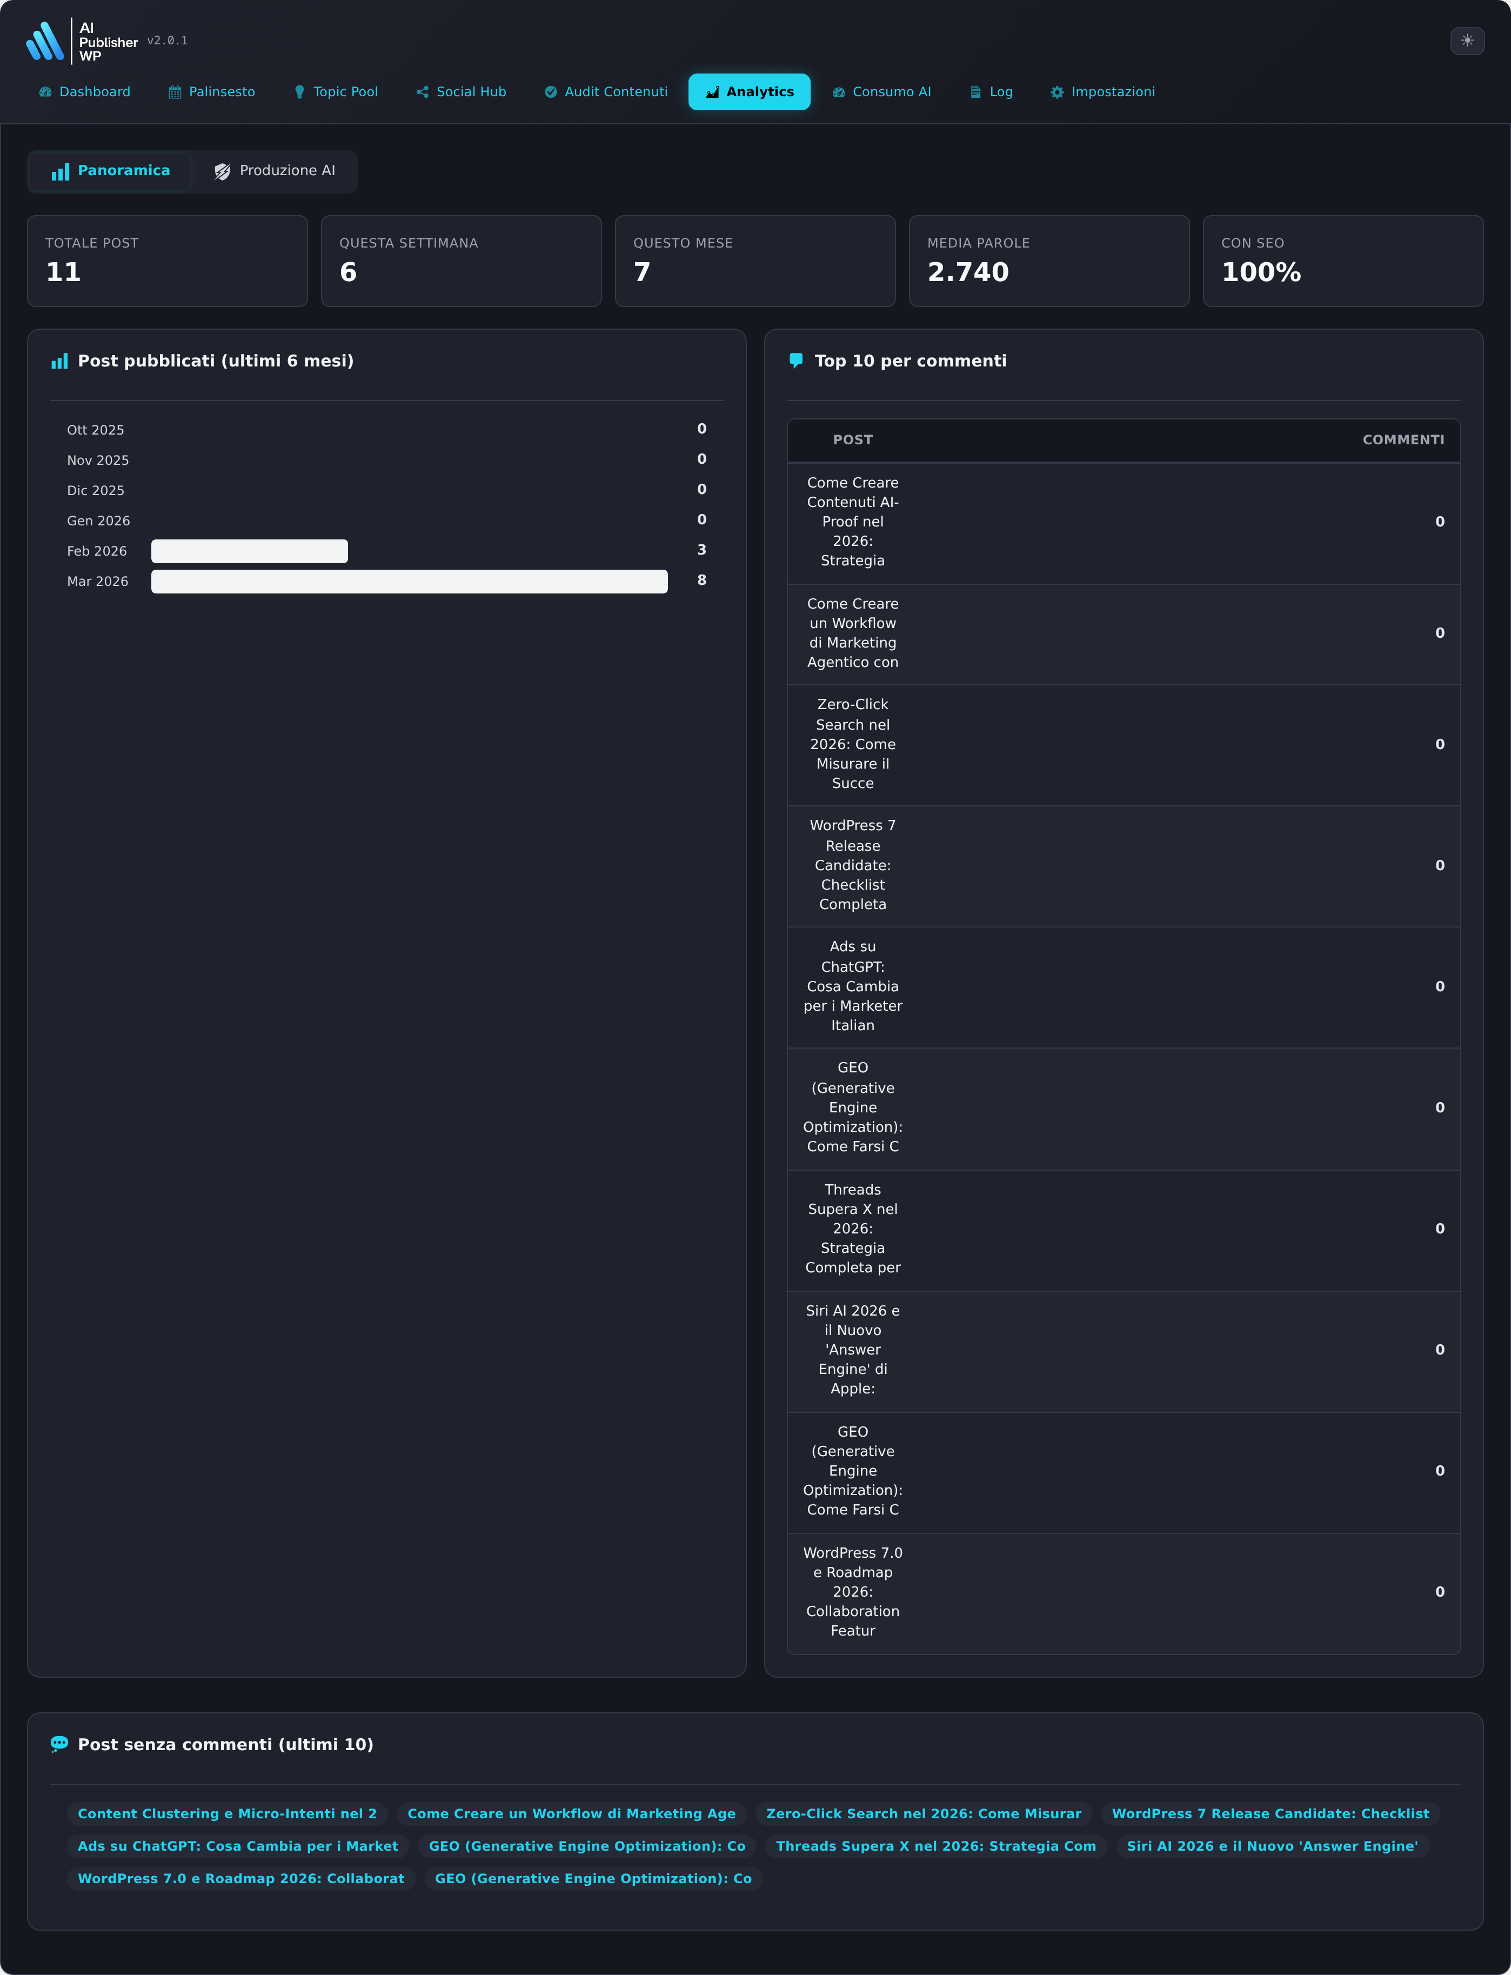Screen dimensions: 1511x1975
Task: Click the Mar 2026 bar in the chart
Action: tap(409, 581)
